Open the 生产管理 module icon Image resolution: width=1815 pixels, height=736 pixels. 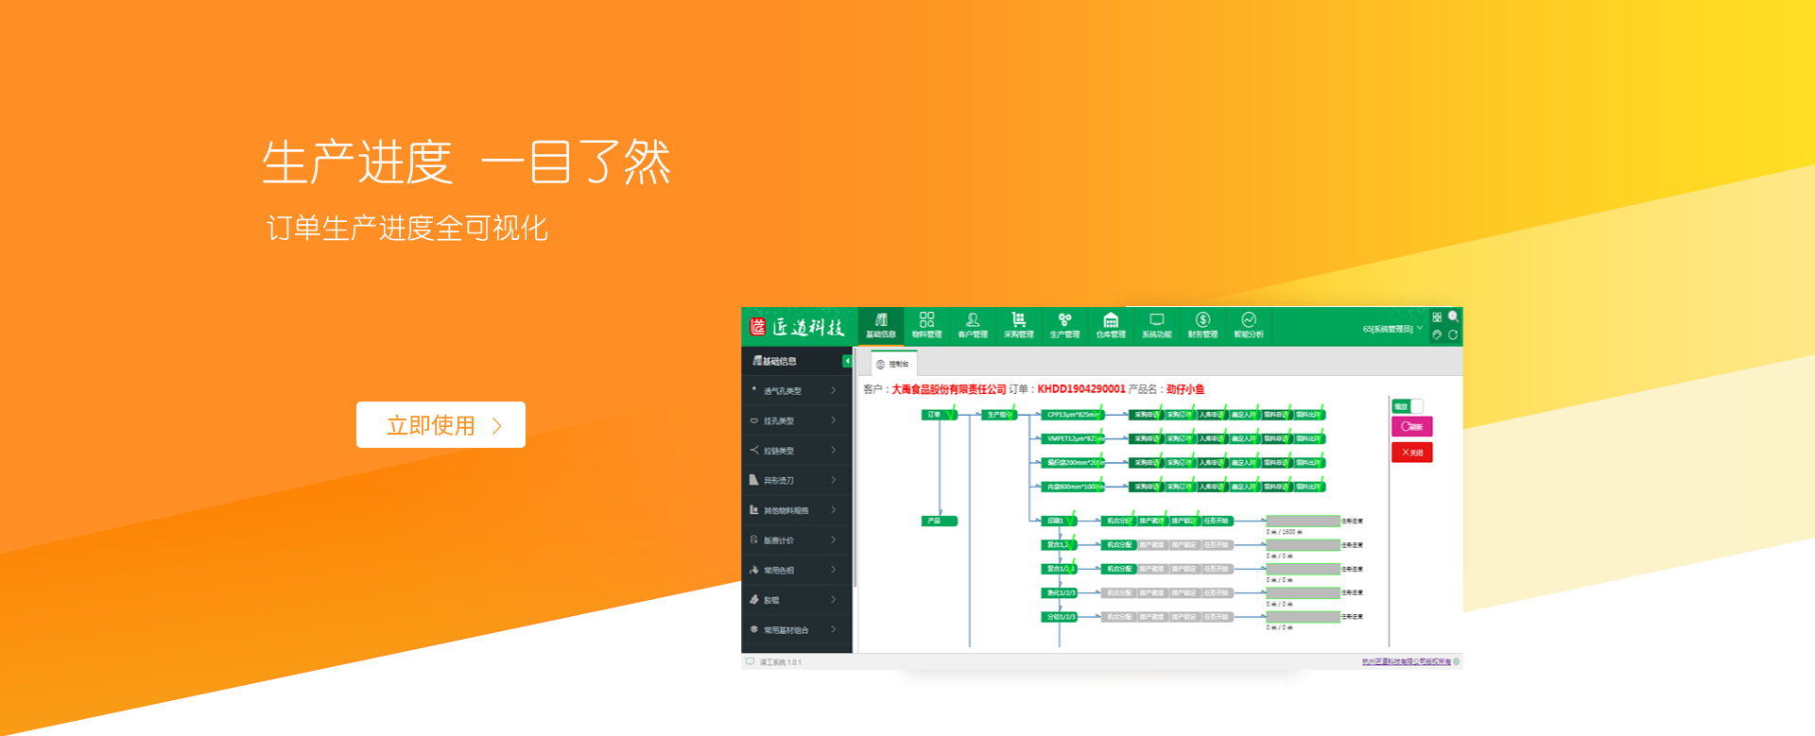pyautogui.click(x=1064, y=325)
